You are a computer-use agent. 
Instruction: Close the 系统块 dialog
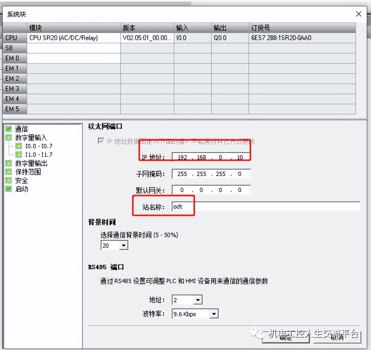coord(359,14)
